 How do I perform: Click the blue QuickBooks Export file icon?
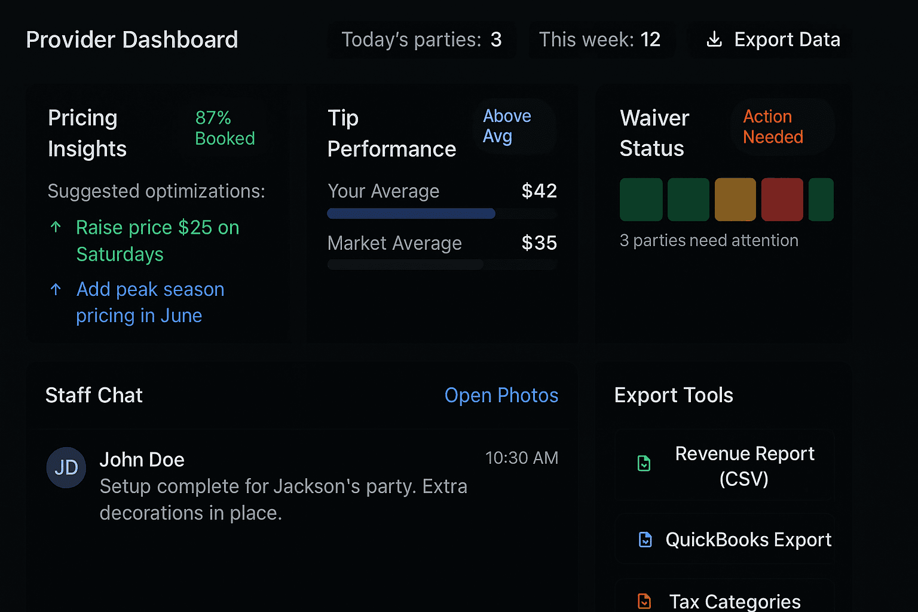(x=645, y=540)
